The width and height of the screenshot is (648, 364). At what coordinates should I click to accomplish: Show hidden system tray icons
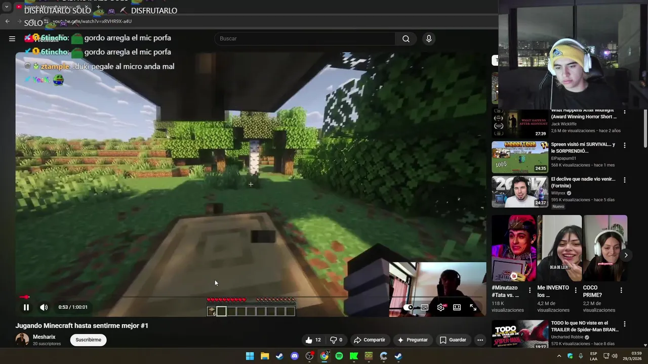(559, 356)
